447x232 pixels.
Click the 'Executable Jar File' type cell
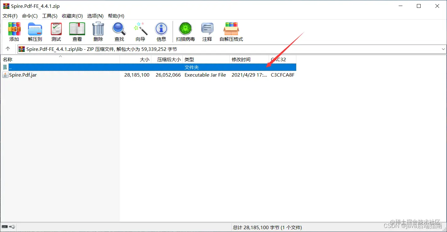(205, 75)
